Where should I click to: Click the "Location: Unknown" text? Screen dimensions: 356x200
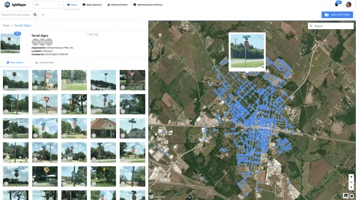[42, 51]
